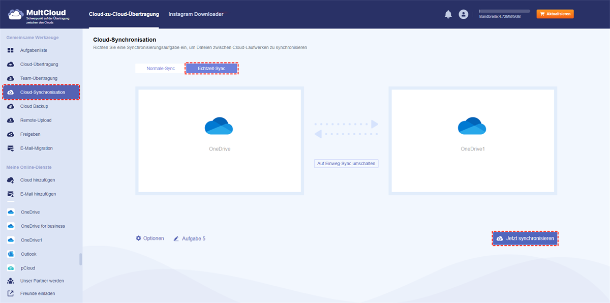Select Cloud-Synchronisation in the sidebar
The width and height of the screenshot is (610, 303).
(x=41, y=92)
